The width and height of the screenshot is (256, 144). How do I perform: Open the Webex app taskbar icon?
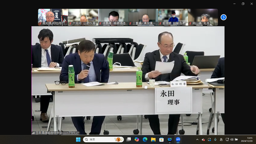click(170, 140)
